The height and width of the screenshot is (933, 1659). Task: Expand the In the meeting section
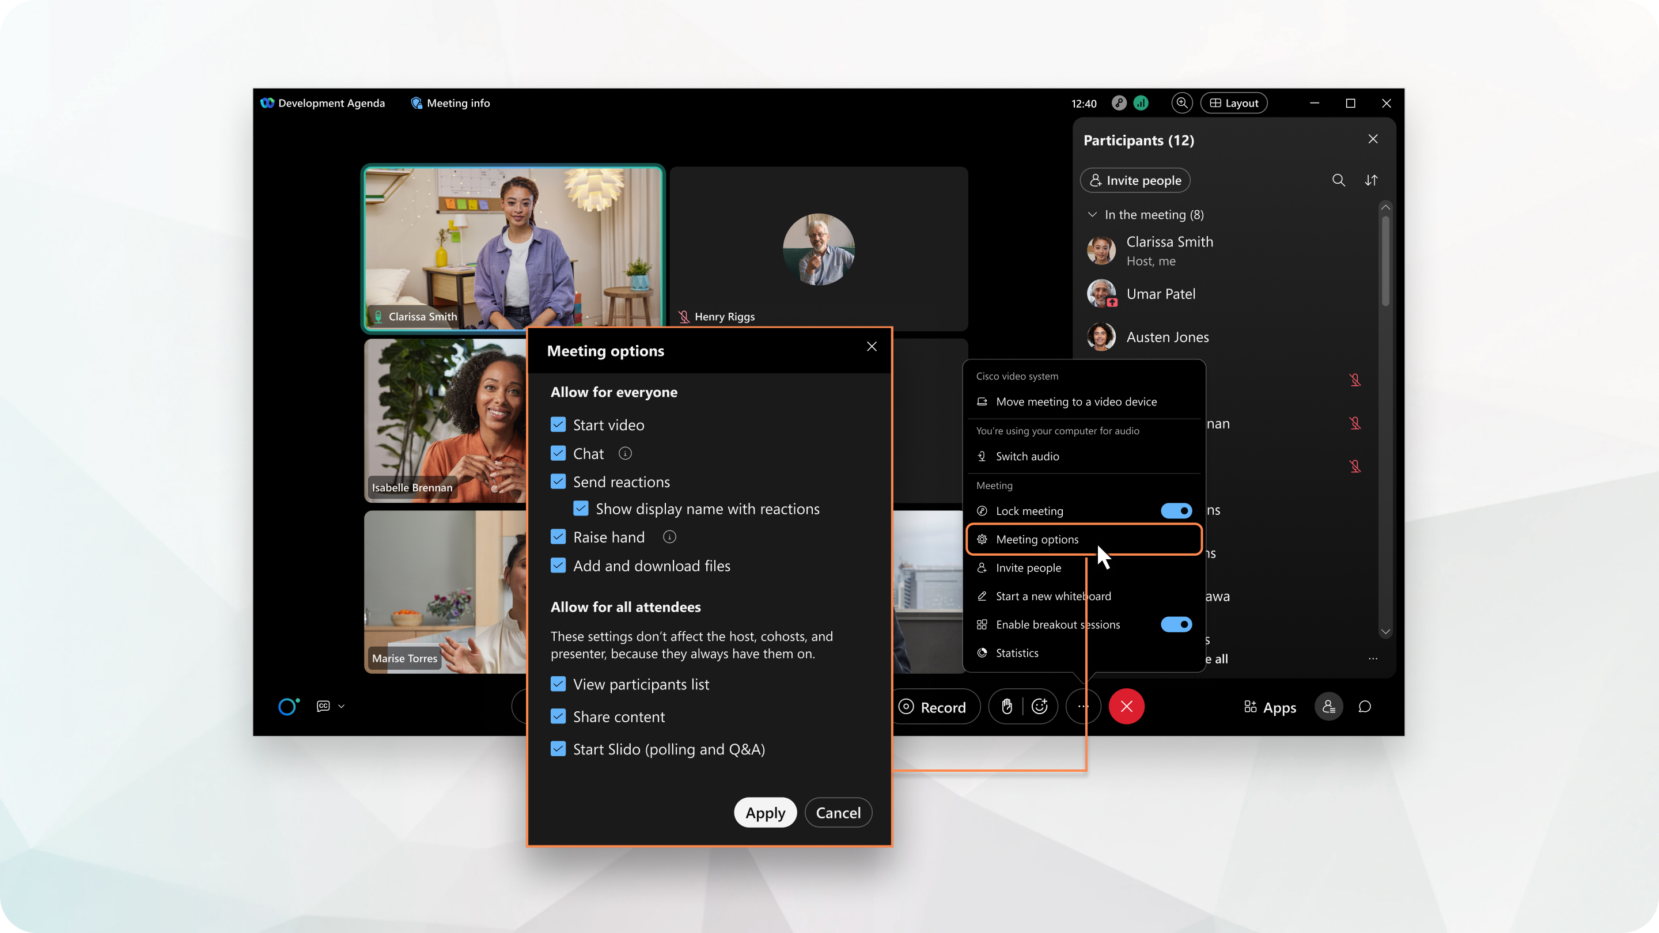1094,214
